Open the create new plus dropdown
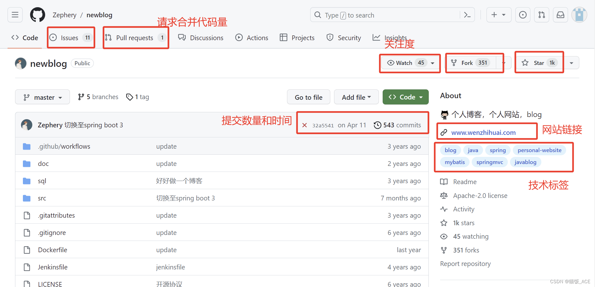Image resolution: width=595 pixels, height=287 pixels. click(499, 15)
